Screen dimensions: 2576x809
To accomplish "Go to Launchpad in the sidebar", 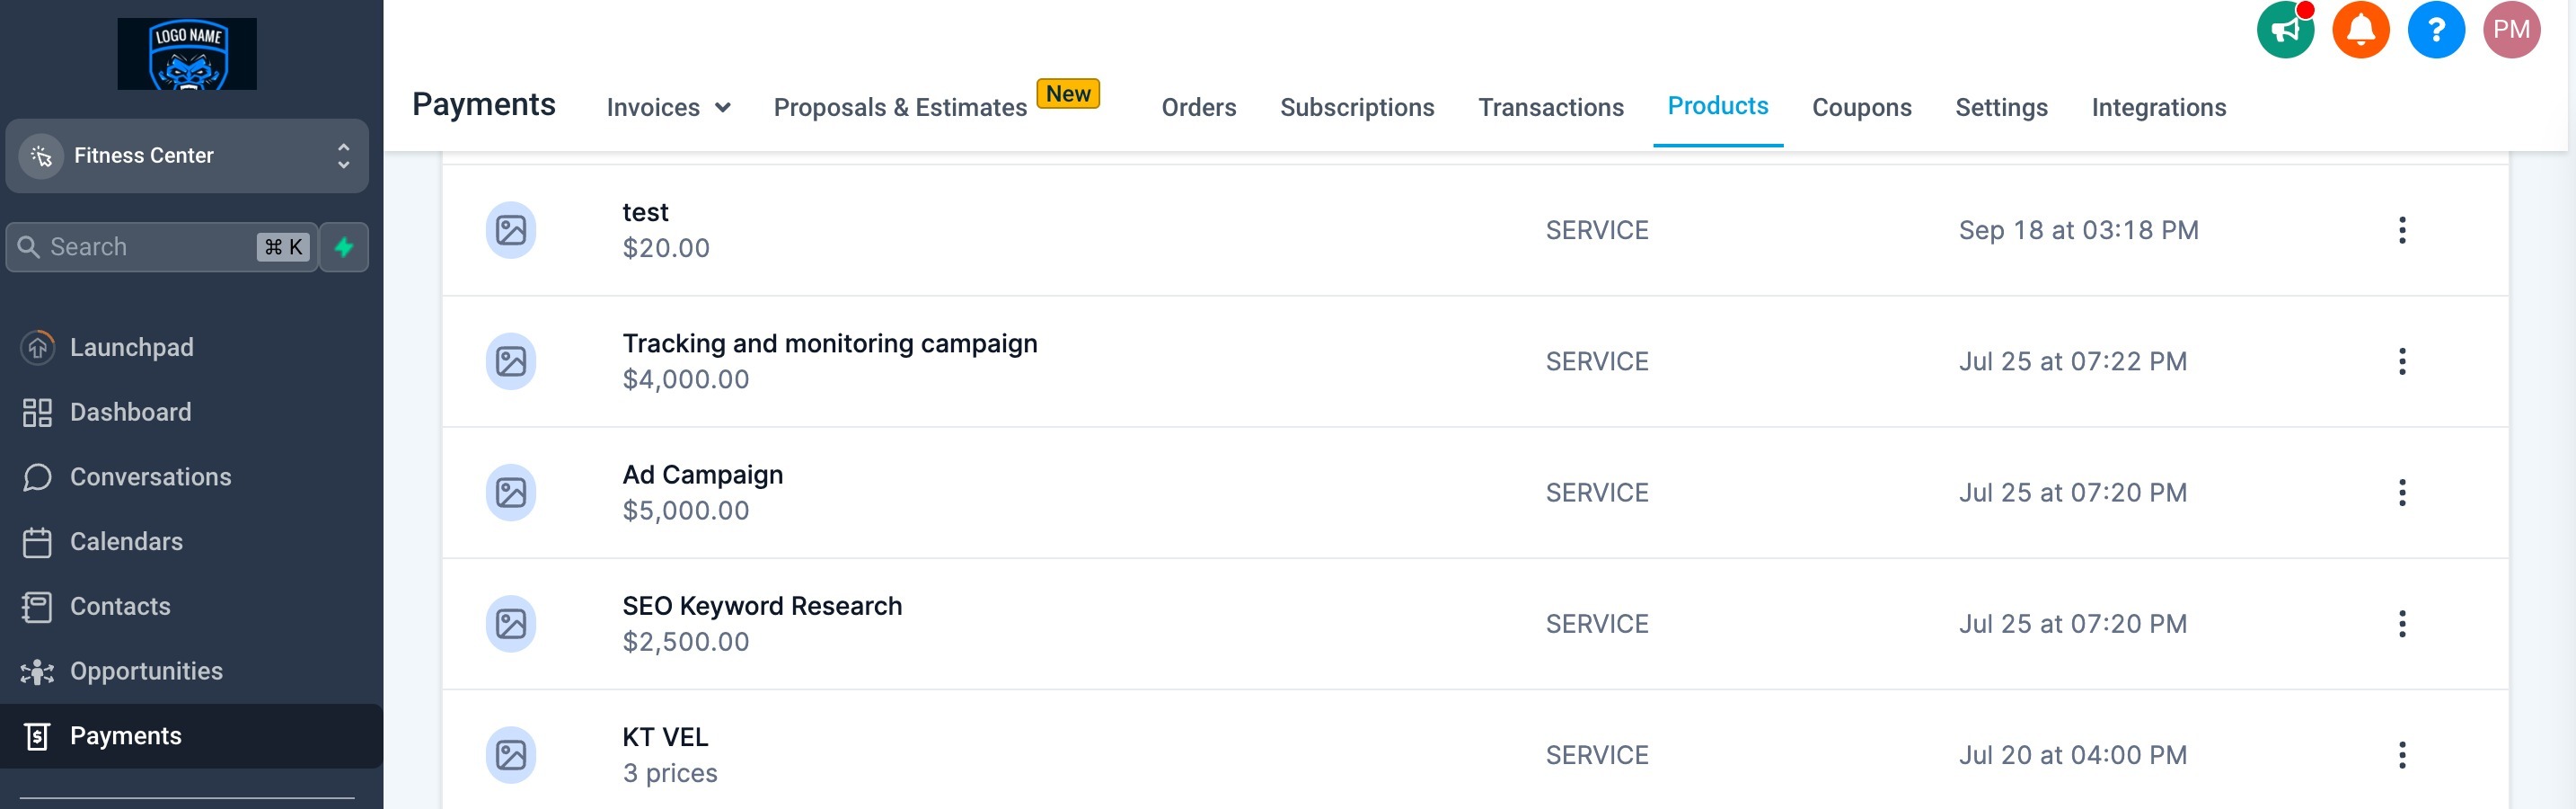I will click(131, 348).
